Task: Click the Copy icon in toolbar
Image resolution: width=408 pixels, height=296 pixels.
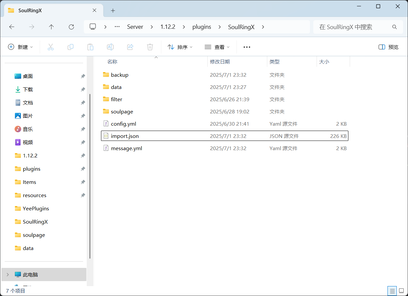Action: 71,47
